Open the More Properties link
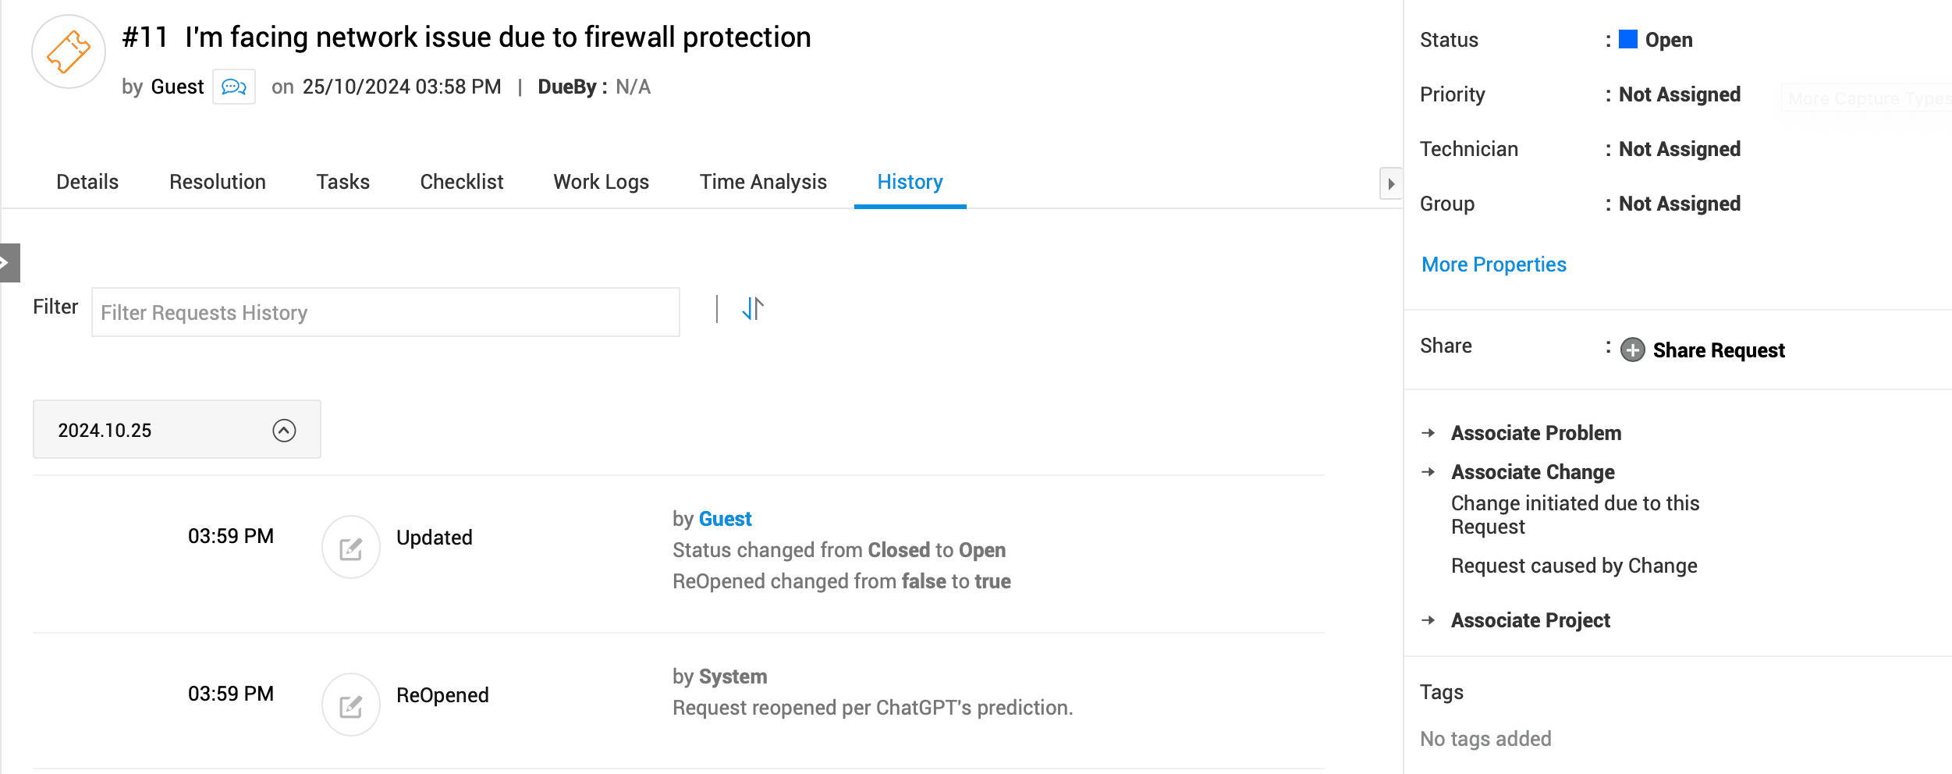This screenshot has height=774, width=1952. coord(1494,265)
